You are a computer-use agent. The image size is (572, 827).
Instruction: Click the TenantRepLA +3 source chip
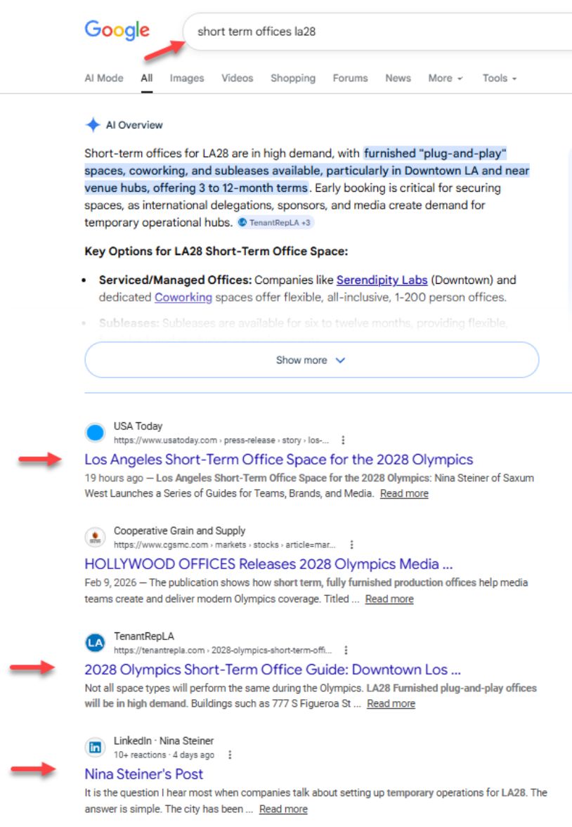(x=275, y=223)
